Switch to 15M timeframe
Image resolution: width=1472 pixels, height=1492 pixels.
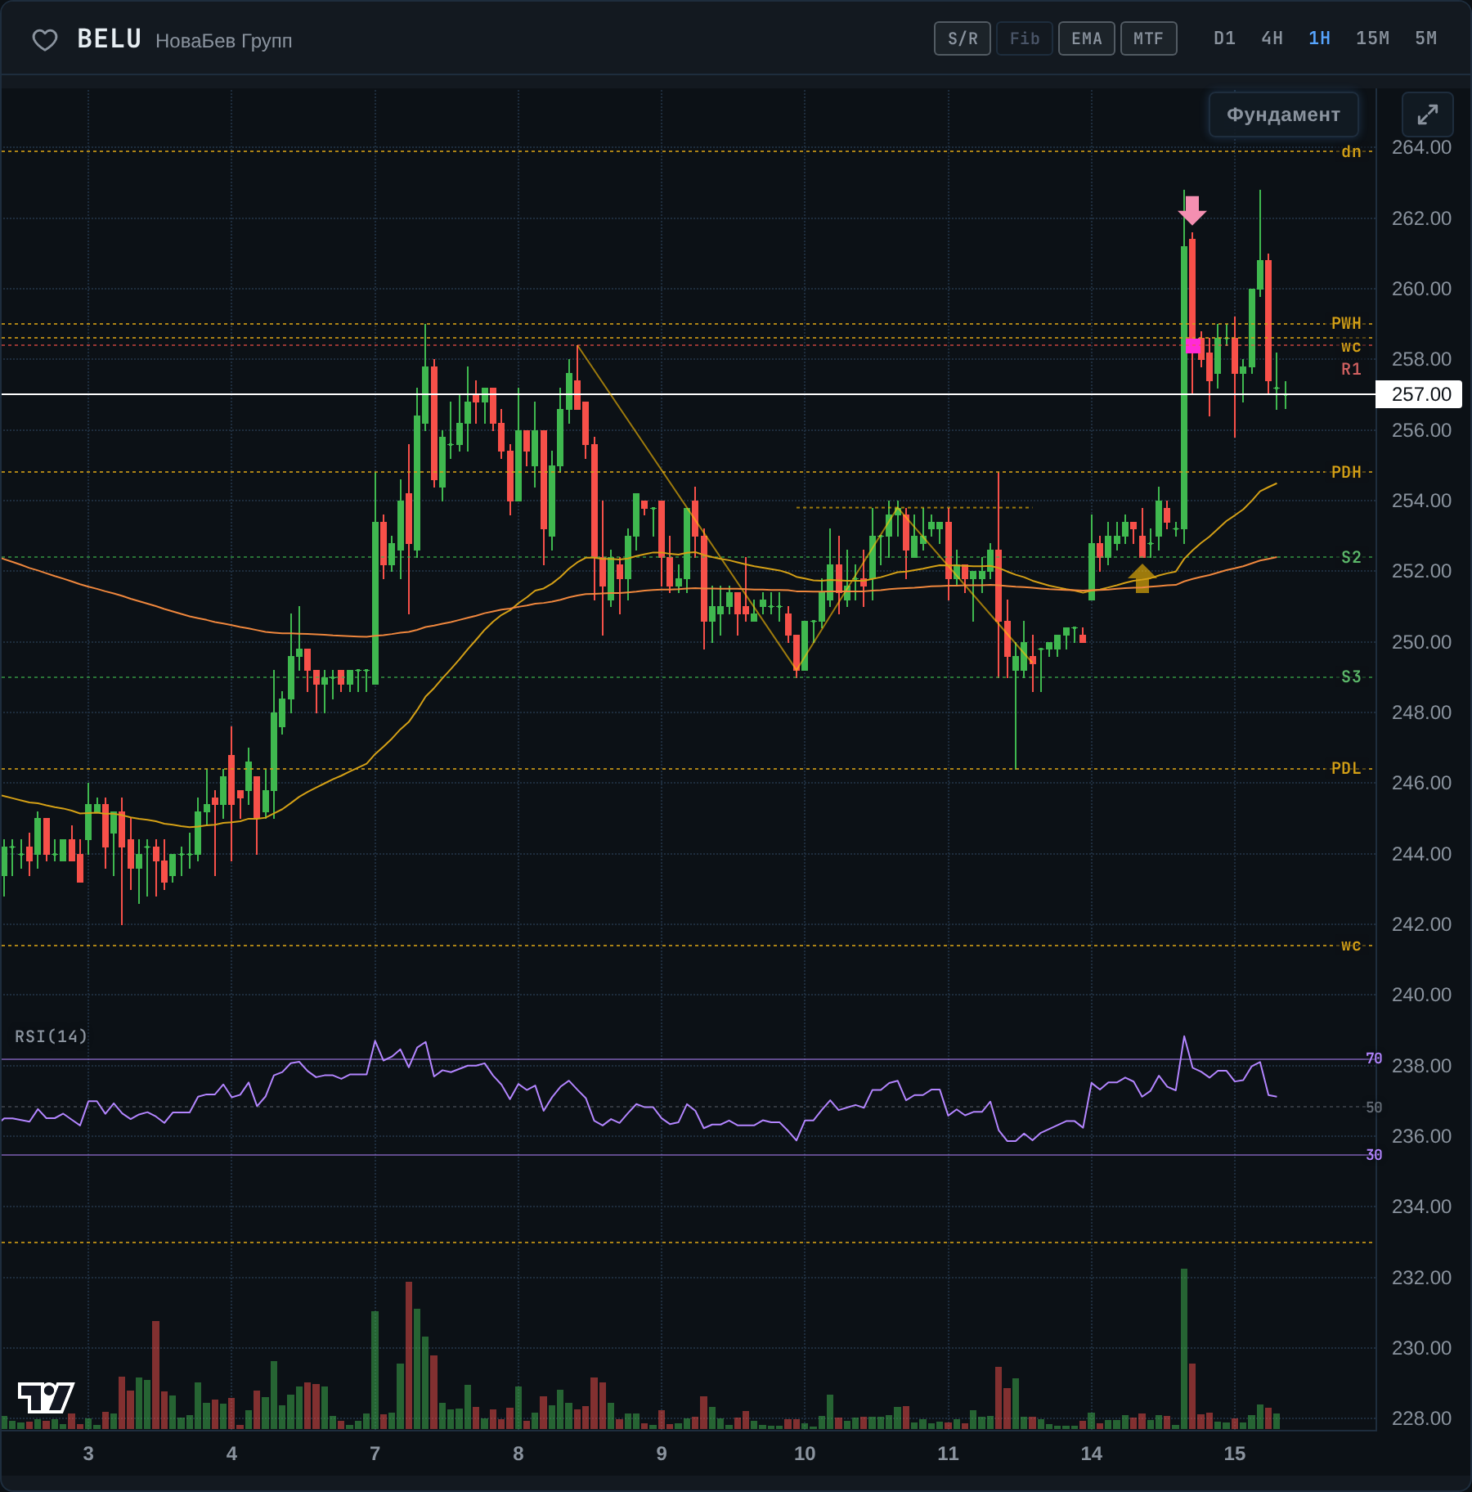tap(1372, 38)
